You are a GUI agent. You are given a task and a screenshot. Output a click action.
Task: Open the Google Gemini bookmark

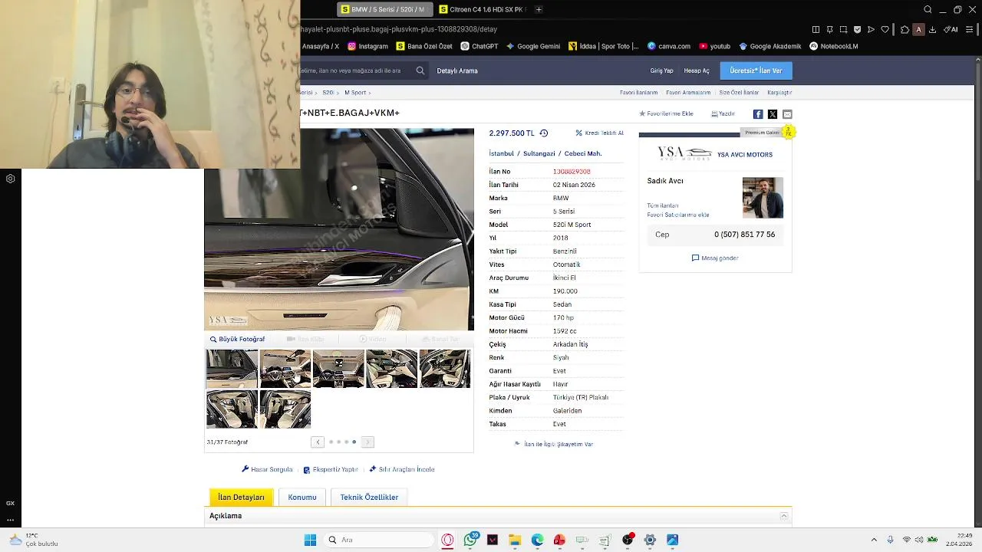[532, 46]
